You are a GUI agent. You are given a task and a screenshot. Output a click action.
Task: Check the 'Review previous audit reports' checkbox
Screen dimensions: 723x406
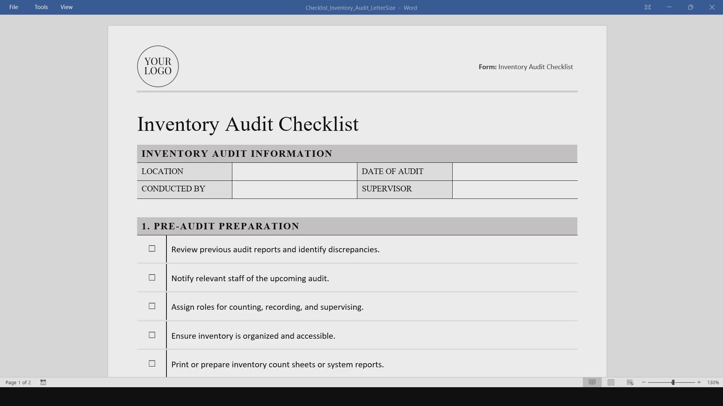click(152, 248)
